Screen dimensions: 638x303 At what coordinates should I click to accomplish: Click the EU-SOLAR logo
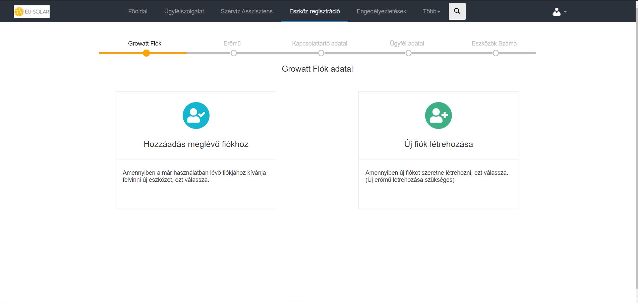pos(32,12)
